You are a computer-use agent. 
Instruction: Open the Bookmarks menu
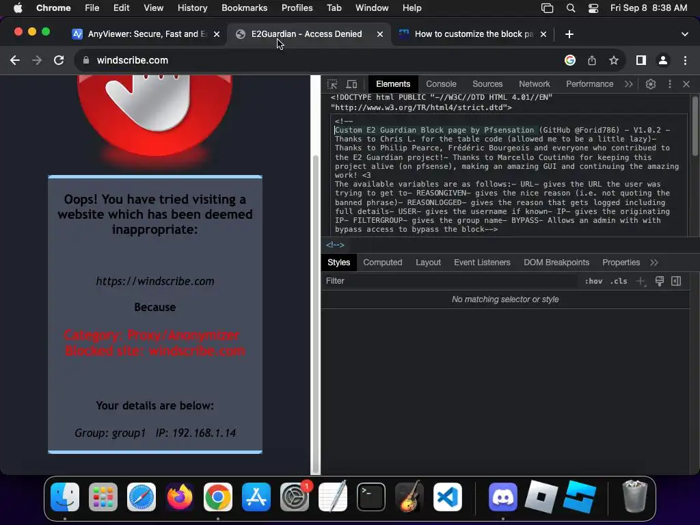[244, 8]
